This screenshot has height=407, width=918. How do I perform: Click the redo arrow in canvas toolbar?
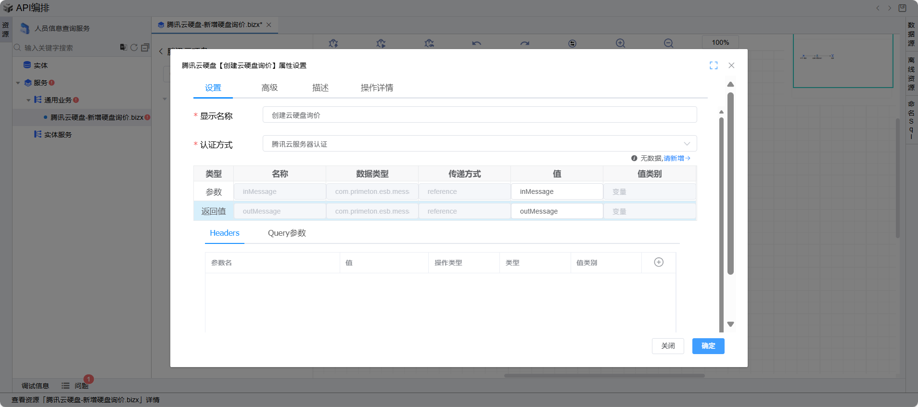[524, 43]
